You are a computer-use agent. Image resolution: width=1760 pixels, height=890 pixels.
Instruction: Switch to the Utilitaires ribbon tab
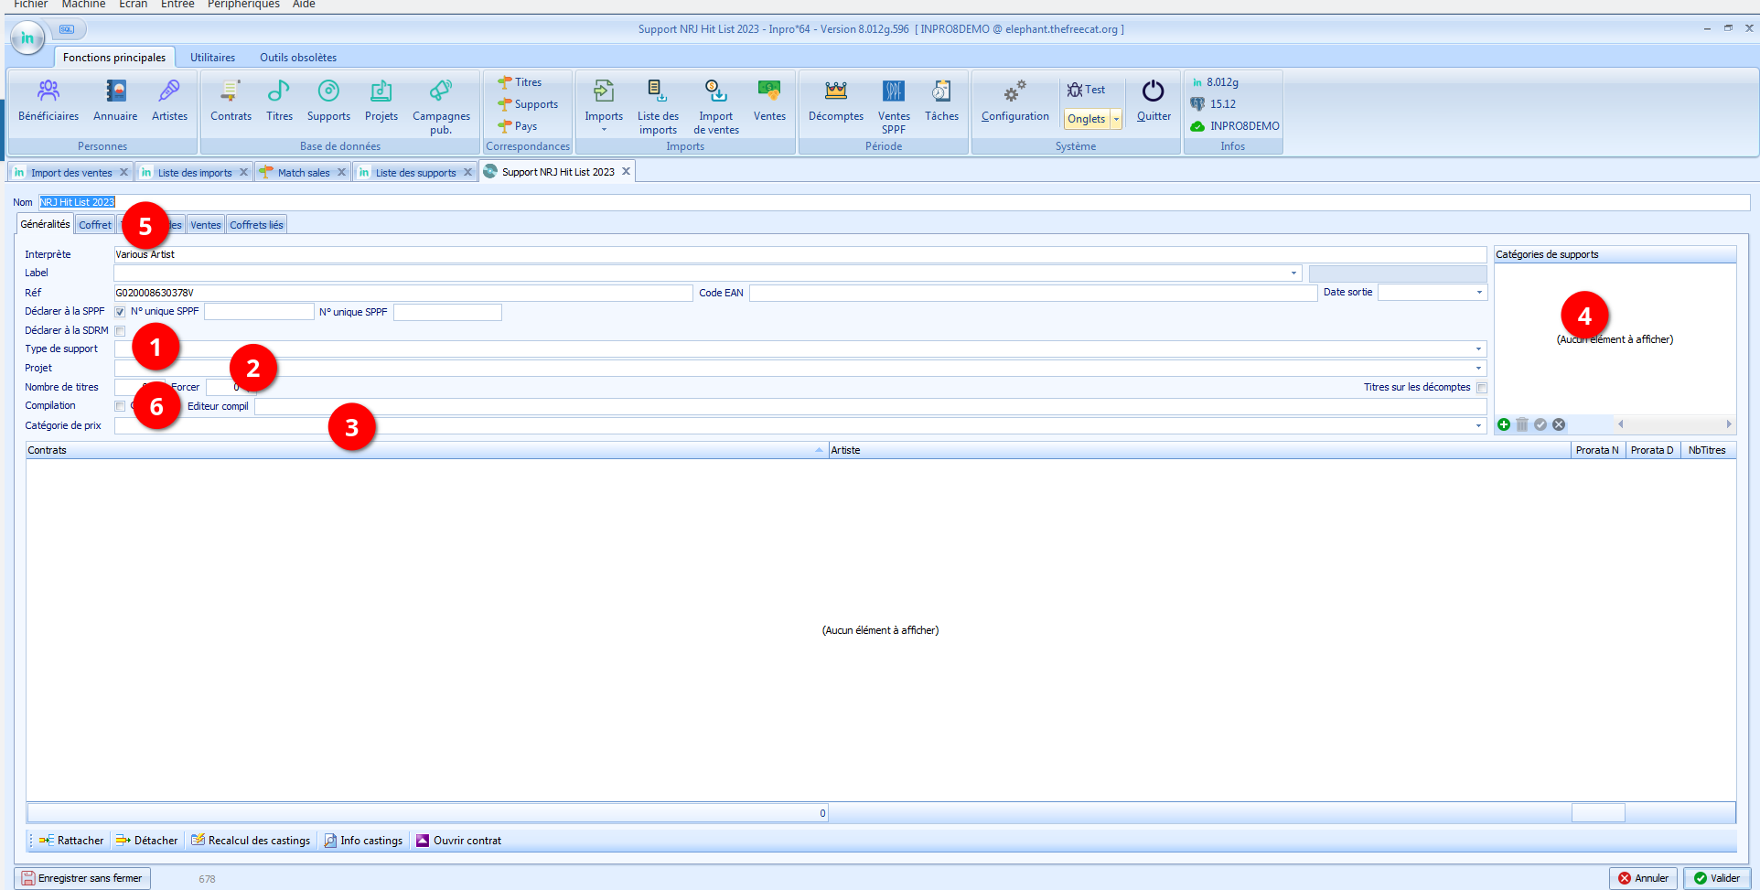click(212, 58)
